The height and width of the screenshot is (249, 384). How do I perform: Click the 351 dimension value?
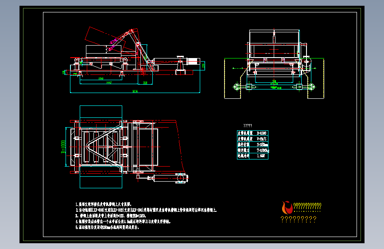pos(145,83)
